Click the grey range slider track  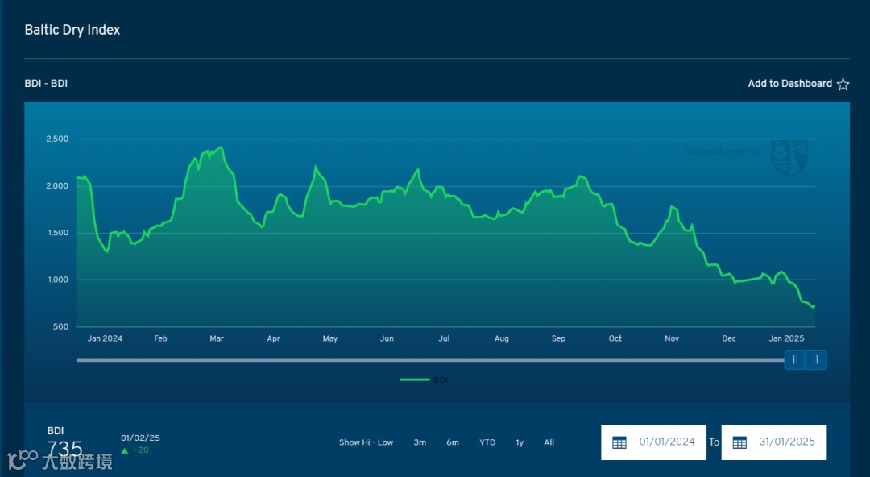pos(430,360)
